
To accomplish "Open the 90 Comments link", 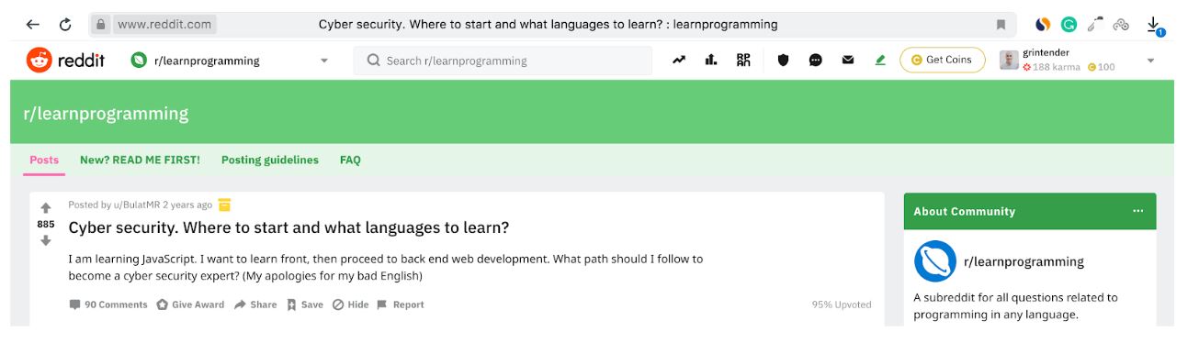I will point(108,304).
